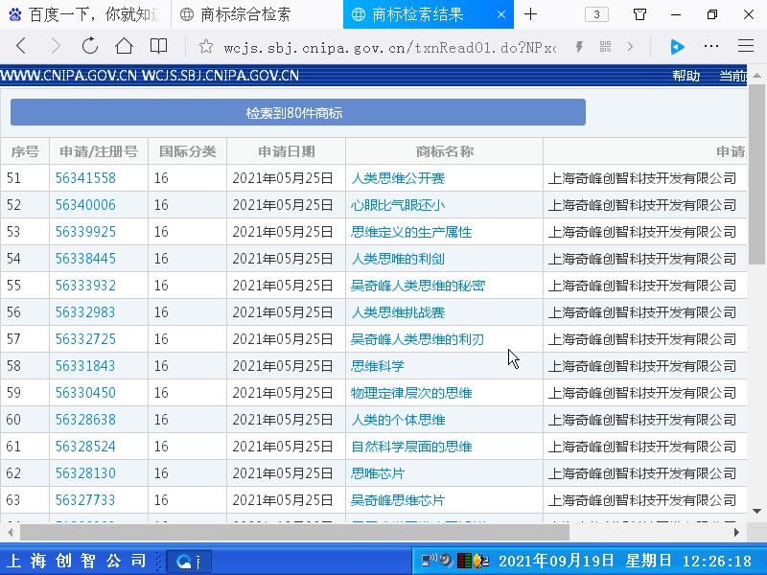This screenshot has width=767, height=575.
Task: Click the browser back arrow
Action: tap(22, 46)
